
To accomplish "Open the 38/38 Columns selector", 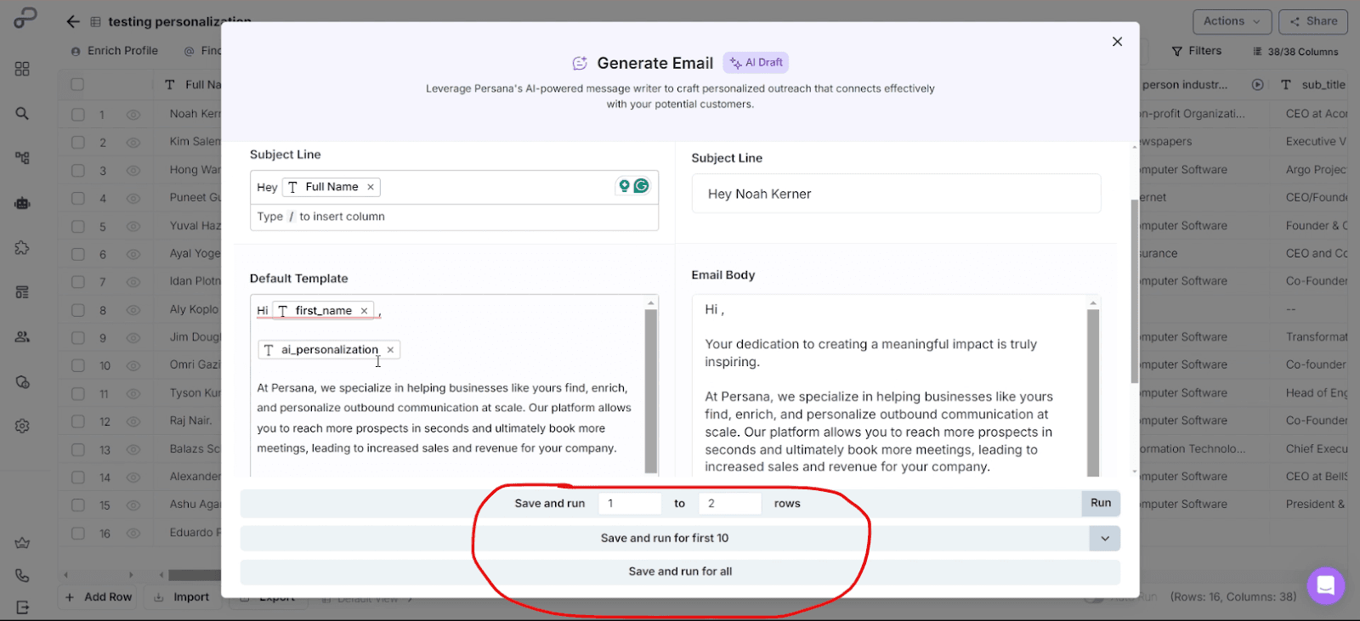I will 1295,52.
